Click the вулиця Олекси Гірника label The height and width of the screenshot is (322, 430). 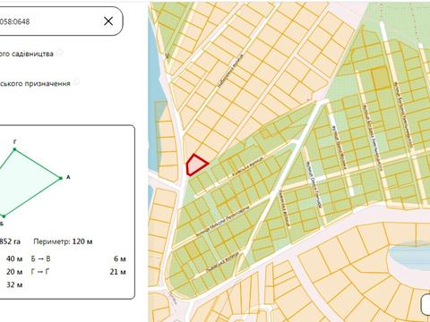coord(314,185)
